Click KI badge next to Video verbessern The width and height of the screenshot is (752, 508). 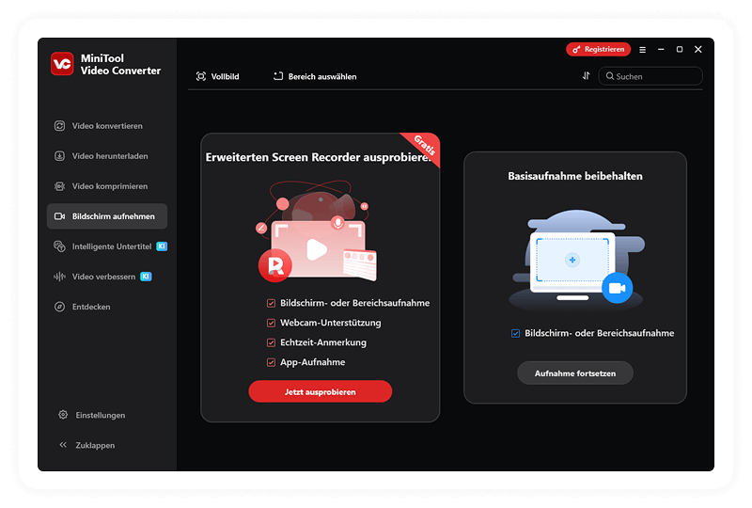(x=146, y=277)
